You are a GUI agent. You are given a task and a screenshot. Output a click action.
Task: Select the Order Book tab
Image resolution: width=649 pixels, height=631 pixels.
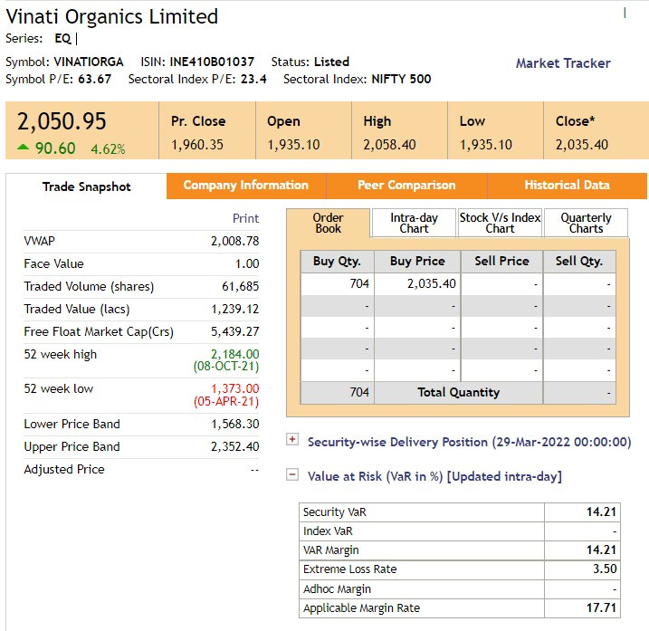pyautogui.click(x=328, y=224)
